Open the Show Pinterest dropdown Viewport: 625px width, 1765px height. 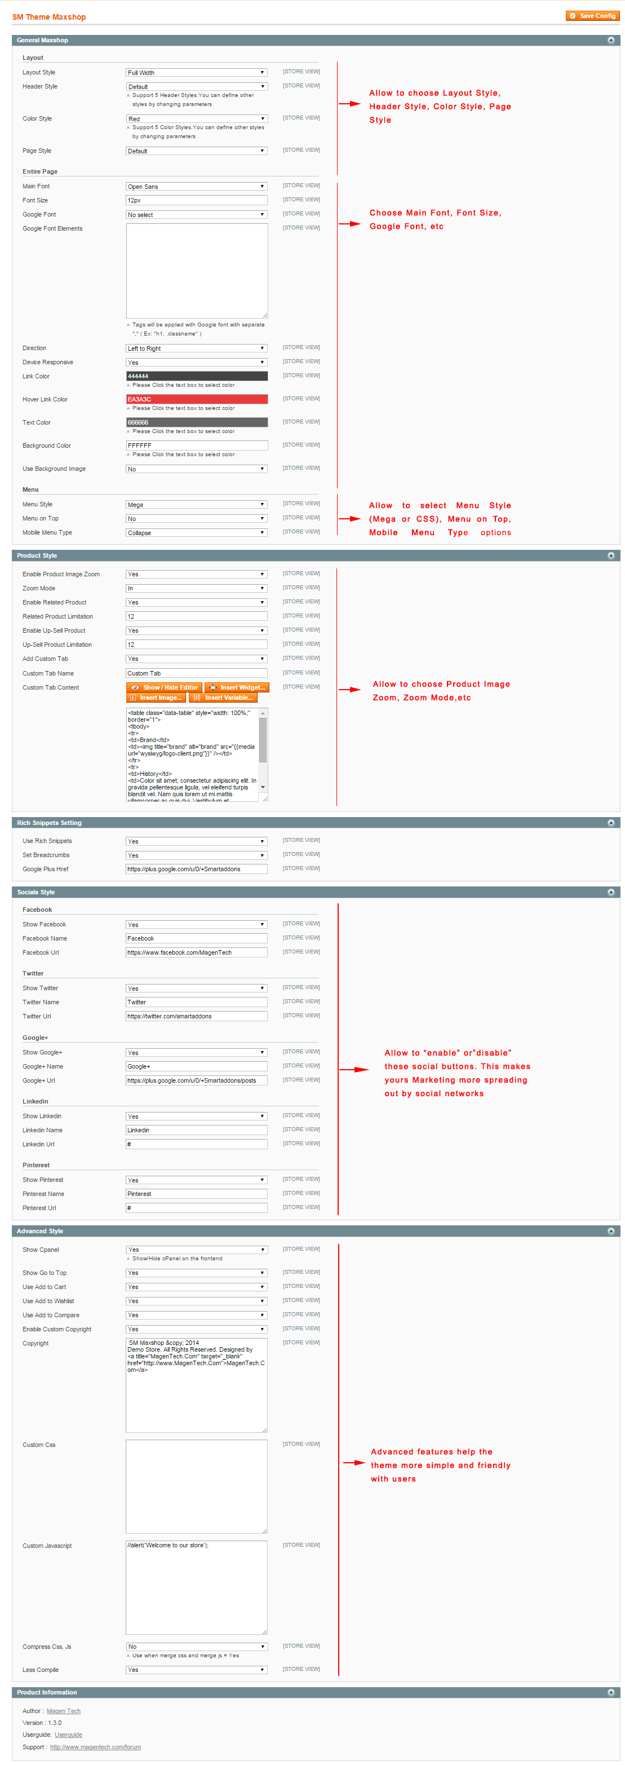(x=197, y=1181)
